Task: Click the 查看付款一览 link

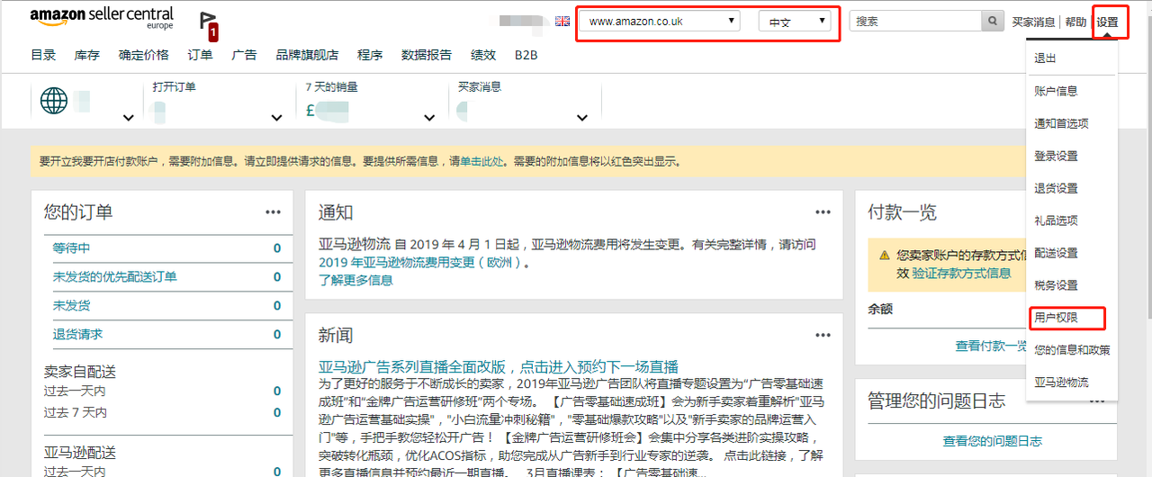Action: tap(991, 346)
